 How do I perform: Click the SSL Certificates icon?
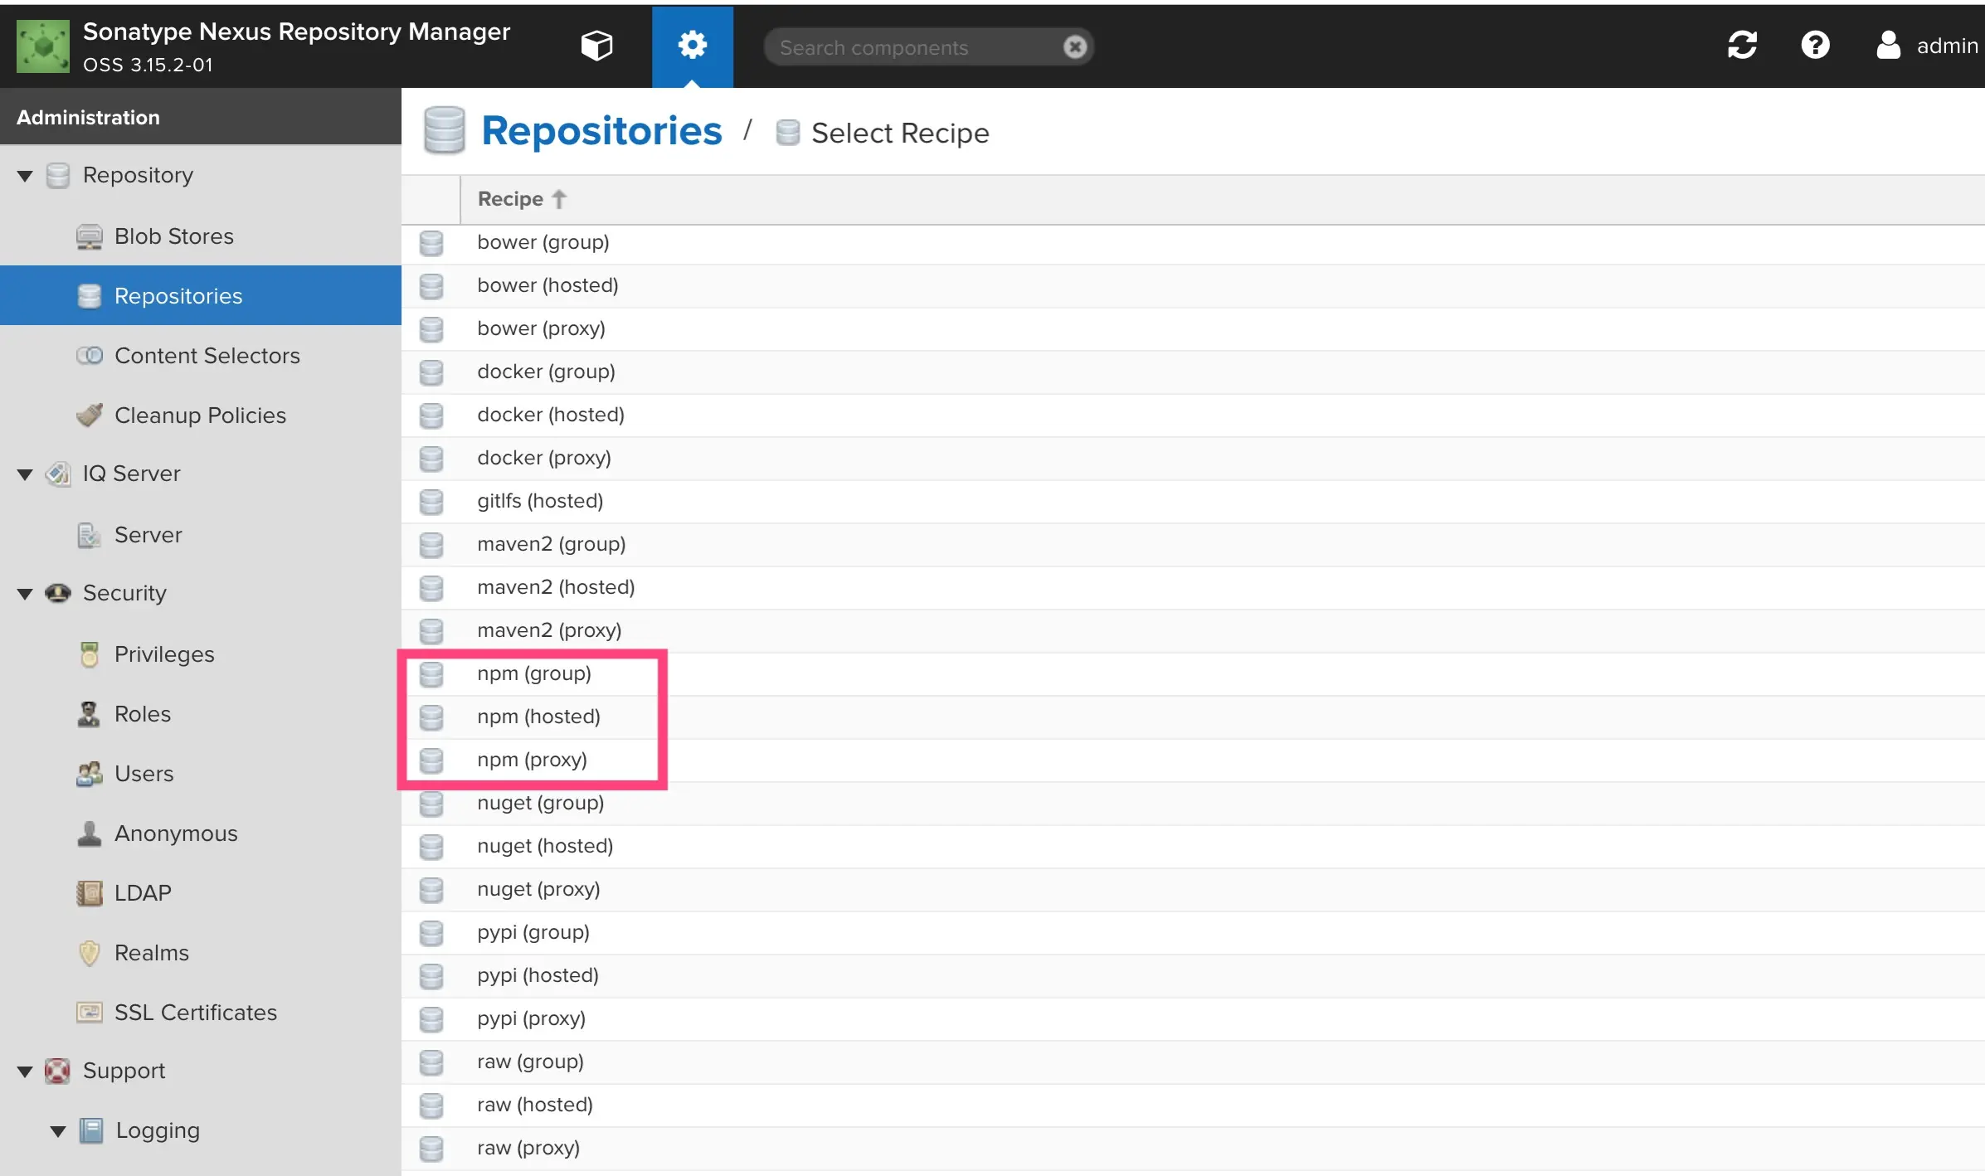[x=90, y=1012]
